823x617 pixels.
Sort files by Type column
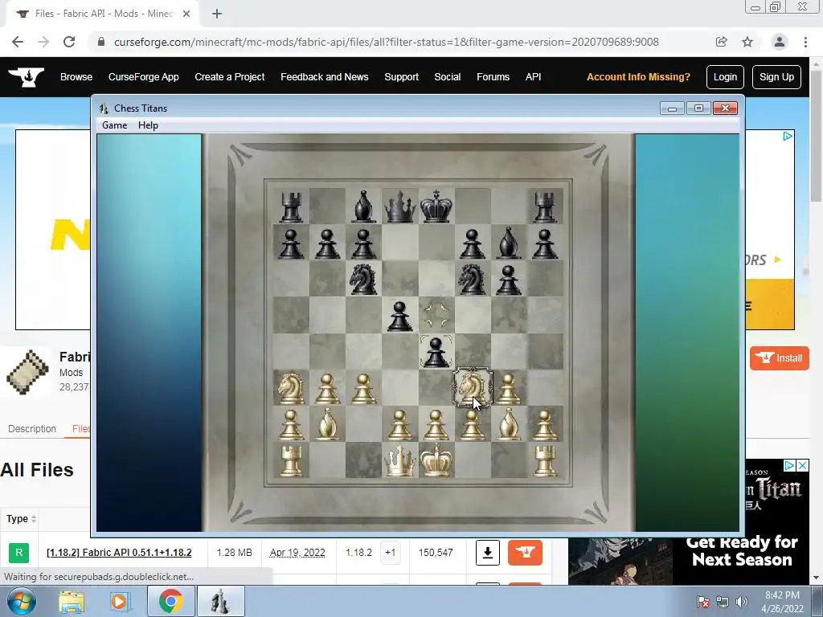pyautogui.click(x=21, y=519)
